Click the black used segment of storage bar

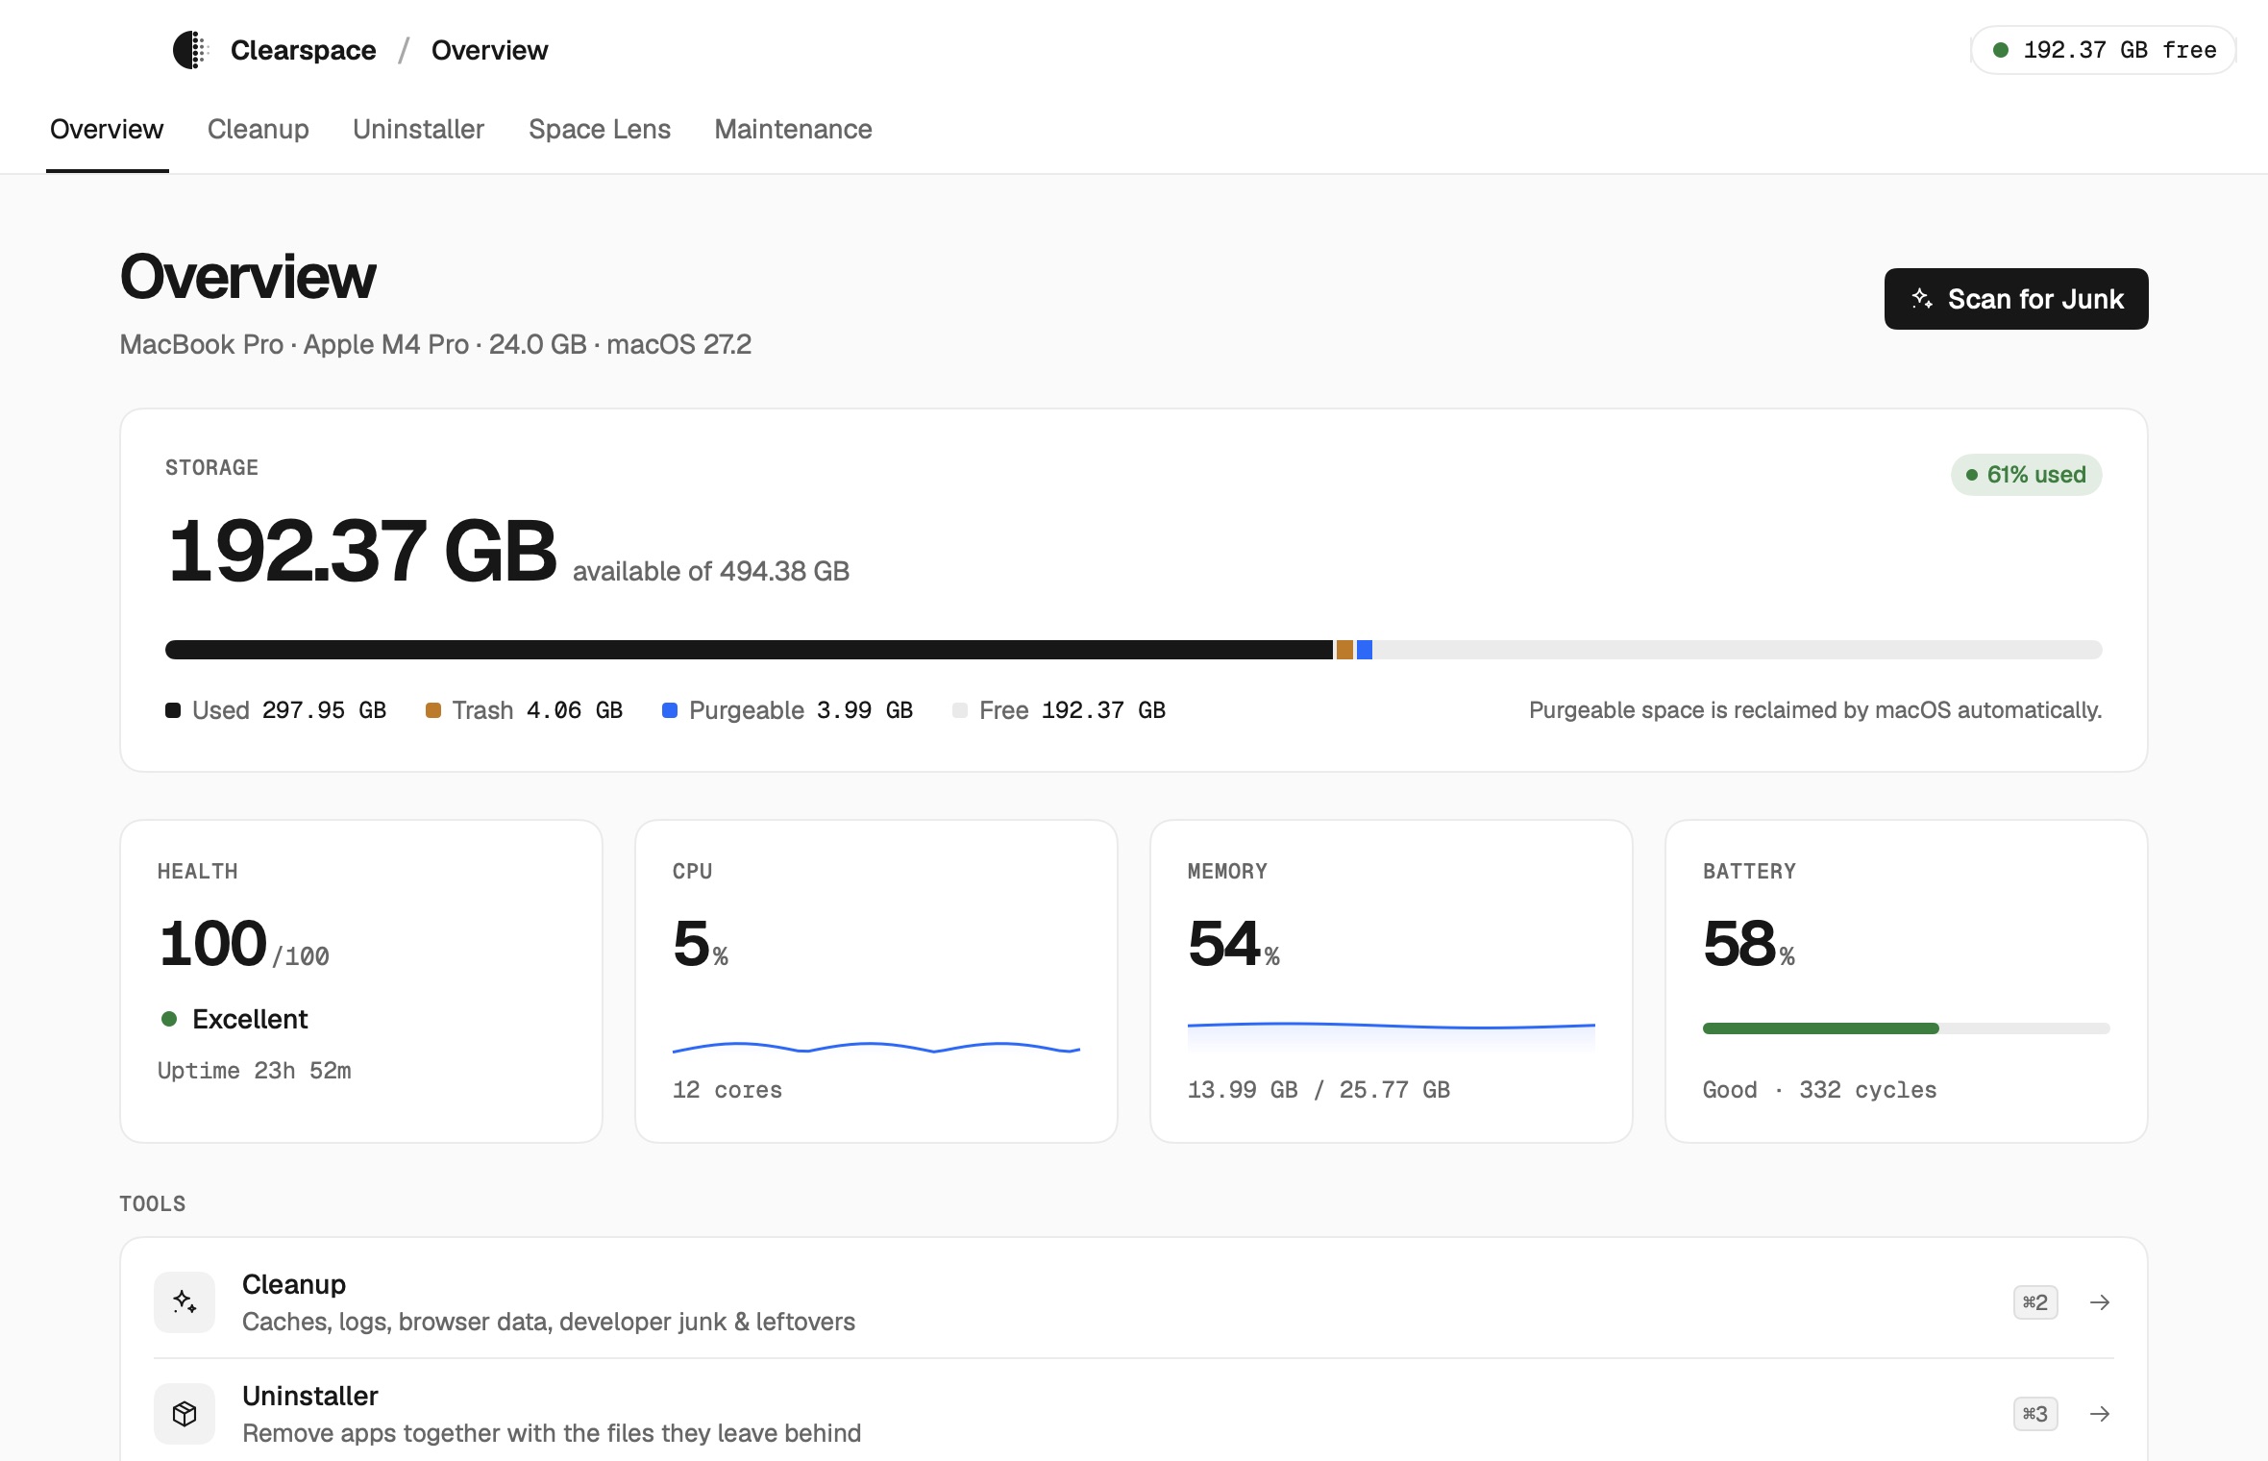click(749, 650)
